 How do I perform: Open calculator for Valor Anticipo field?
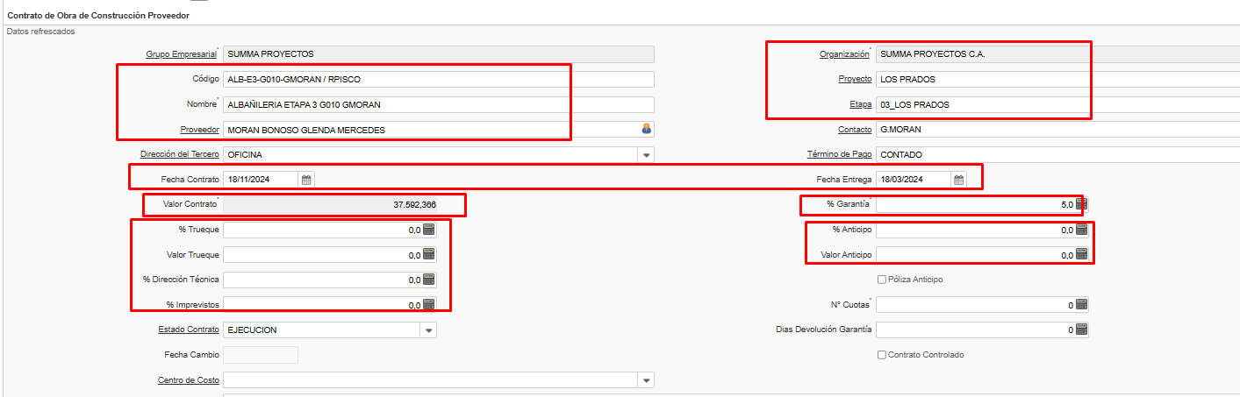pyautogui.click(x=1081, y=255)
